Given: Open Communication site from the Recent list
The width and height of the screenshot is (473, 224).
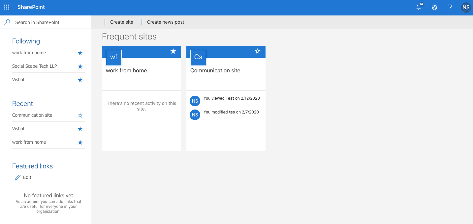Looking at the screenshot, I should [x=32, y=115].
